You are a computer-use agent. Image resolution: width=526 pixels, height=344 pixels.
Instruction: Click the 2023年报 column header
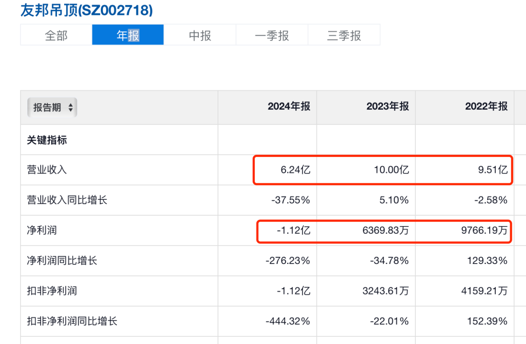(x=387, y=106)
